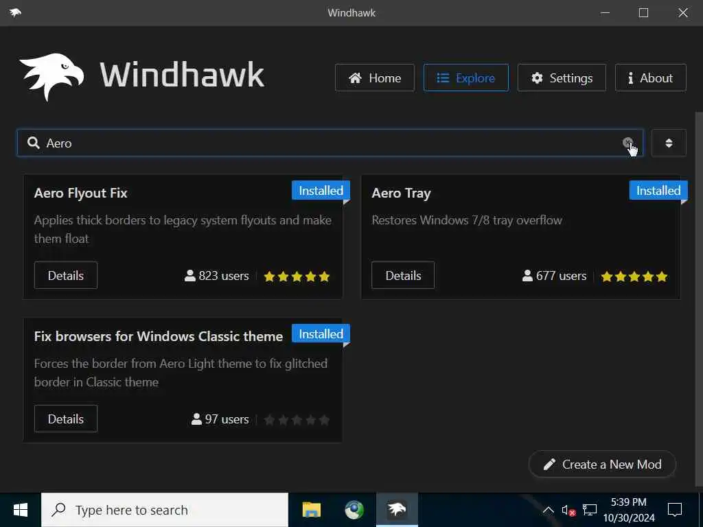Click the empty star rating of Fix browsers mod
The image size is (703, 527).
[x=297, y=420]
